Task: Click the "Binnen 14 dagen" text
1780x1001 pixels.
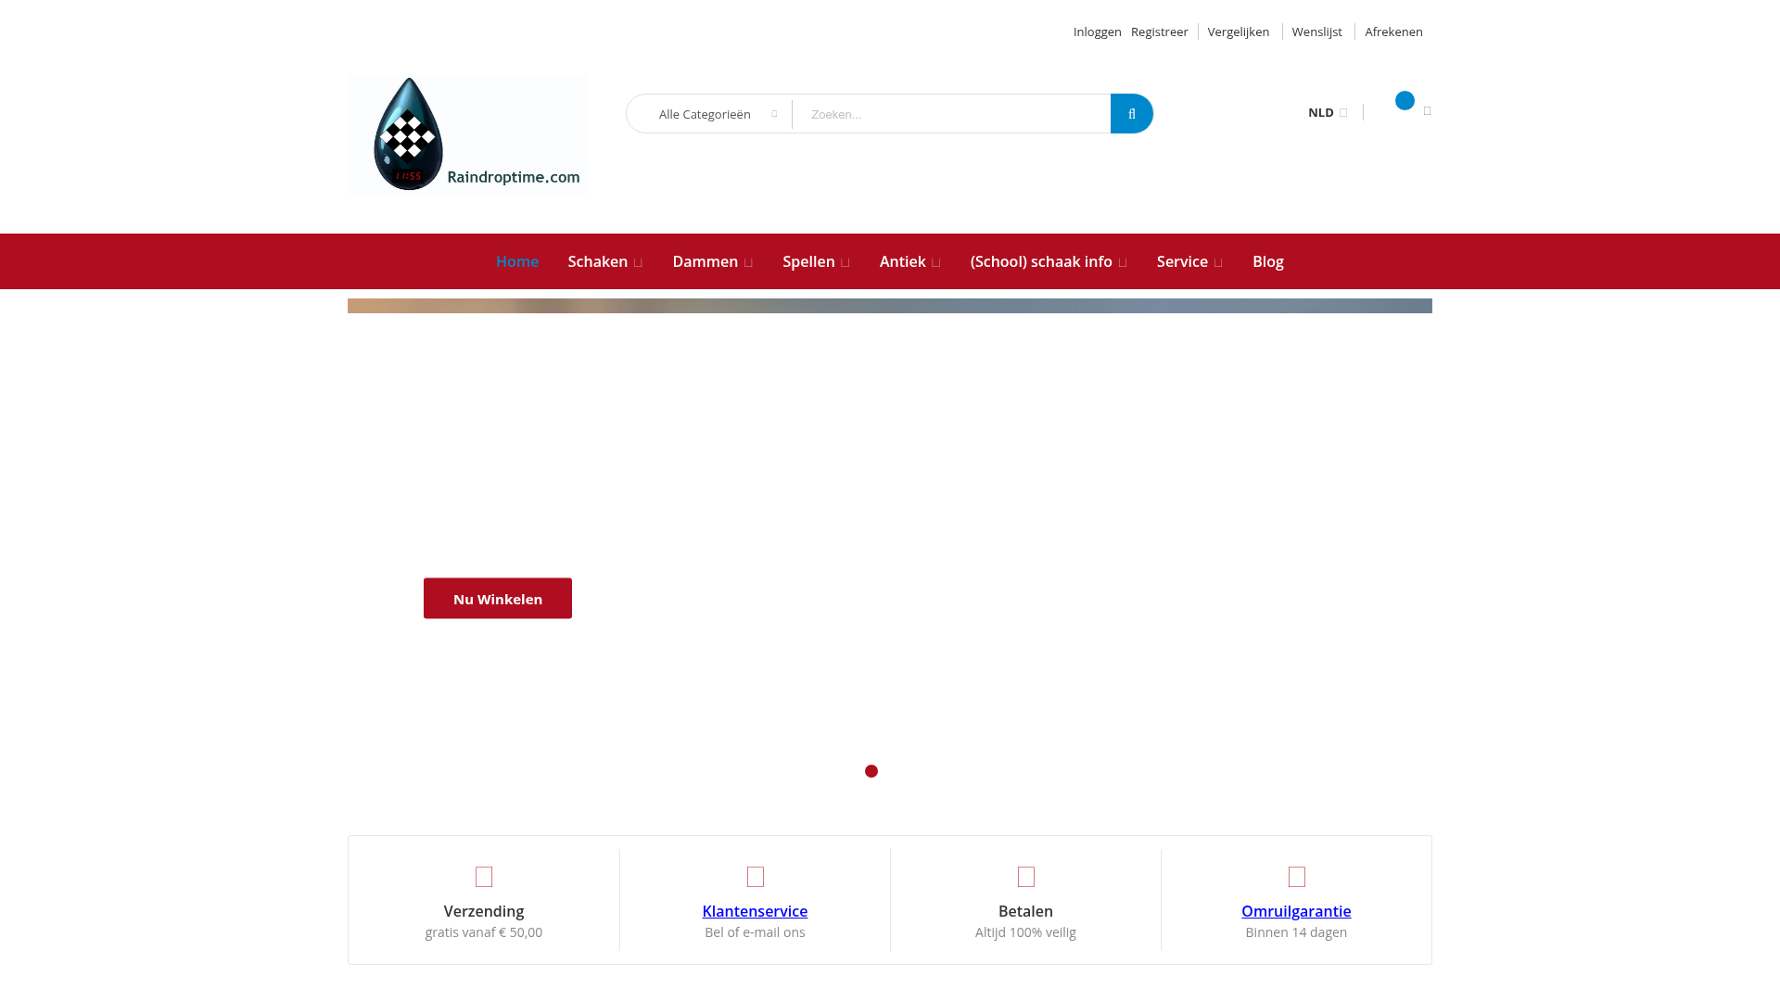Action: click(1296, 932)
